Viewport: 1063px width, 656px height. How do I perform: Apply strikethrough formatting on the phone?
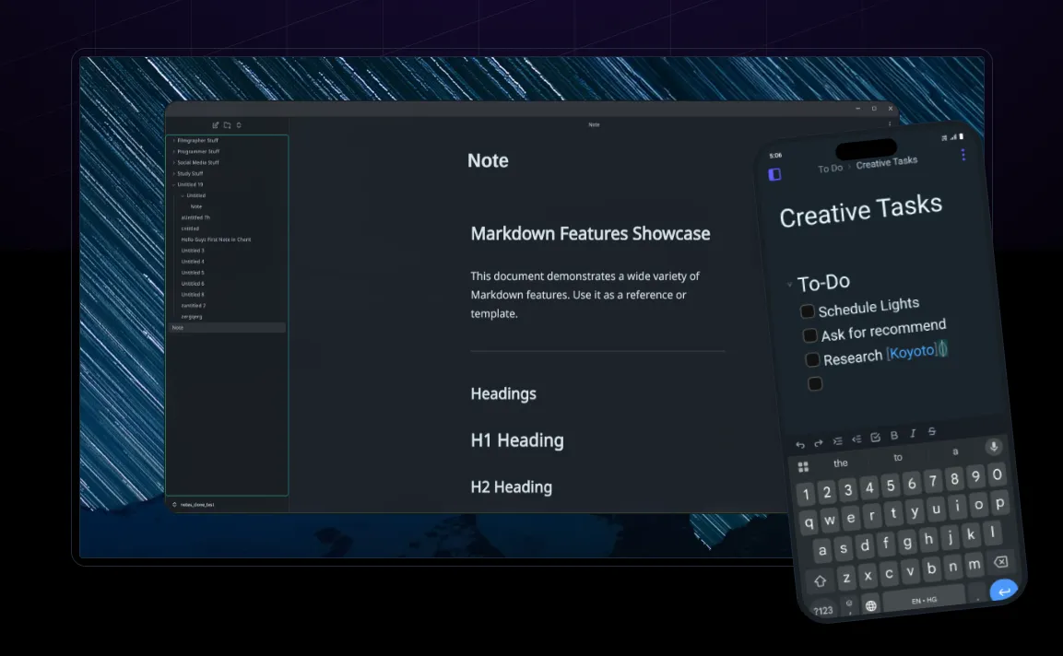(x=931, y=433)
